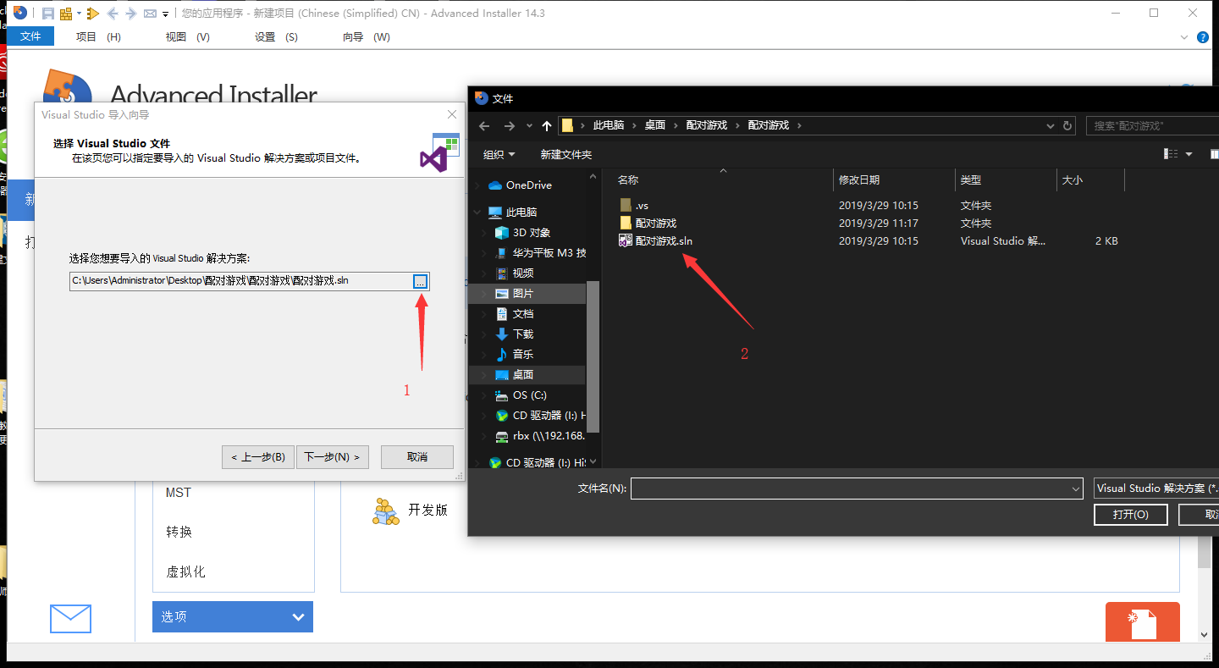The image size is (1219, 668).
Task: Open the 文件 menu
Action: pos(30,36)
